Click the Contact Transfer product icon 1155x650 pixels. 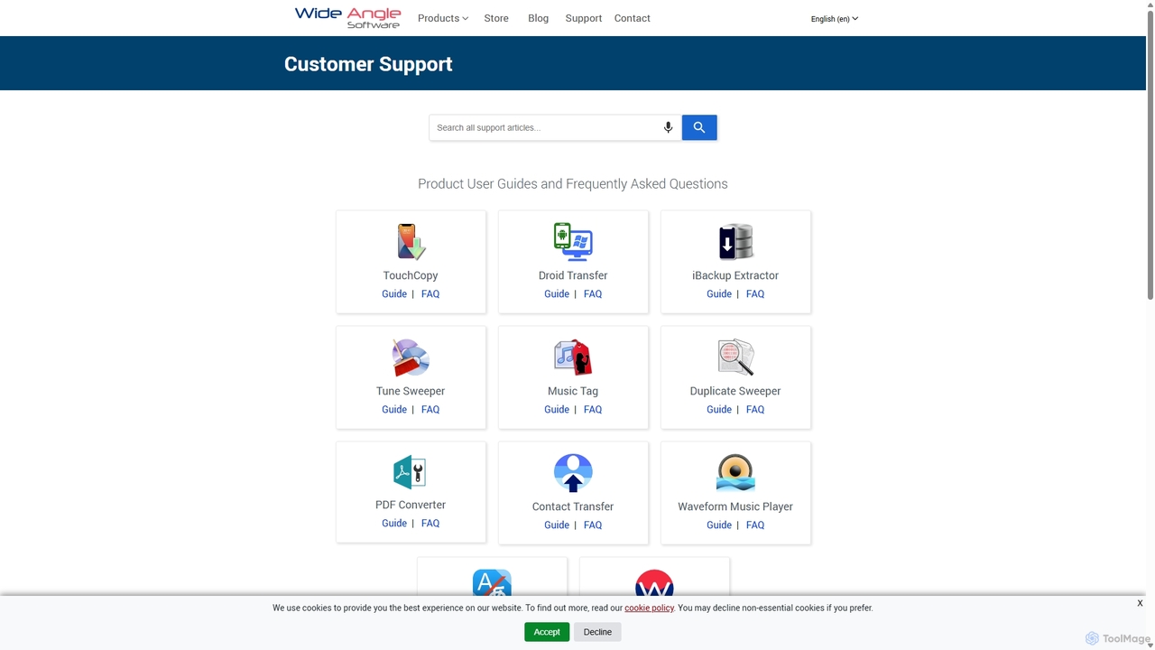(573, 473)
